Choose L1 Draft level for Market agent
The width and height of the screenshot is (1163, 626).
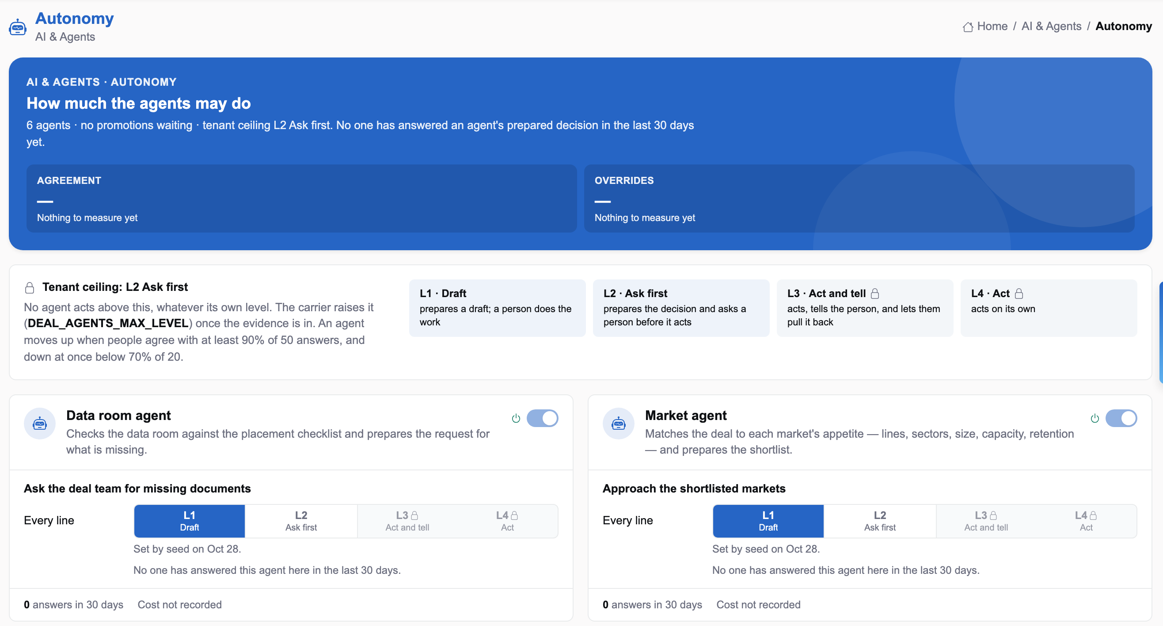coord(768,521)
